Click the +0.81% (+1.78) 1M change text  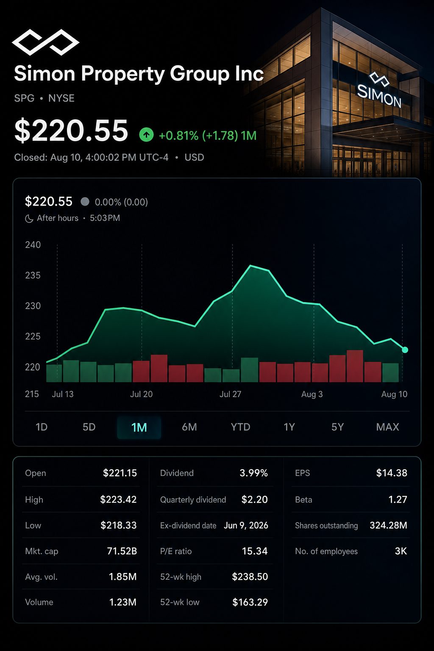[x=208, y=136]
